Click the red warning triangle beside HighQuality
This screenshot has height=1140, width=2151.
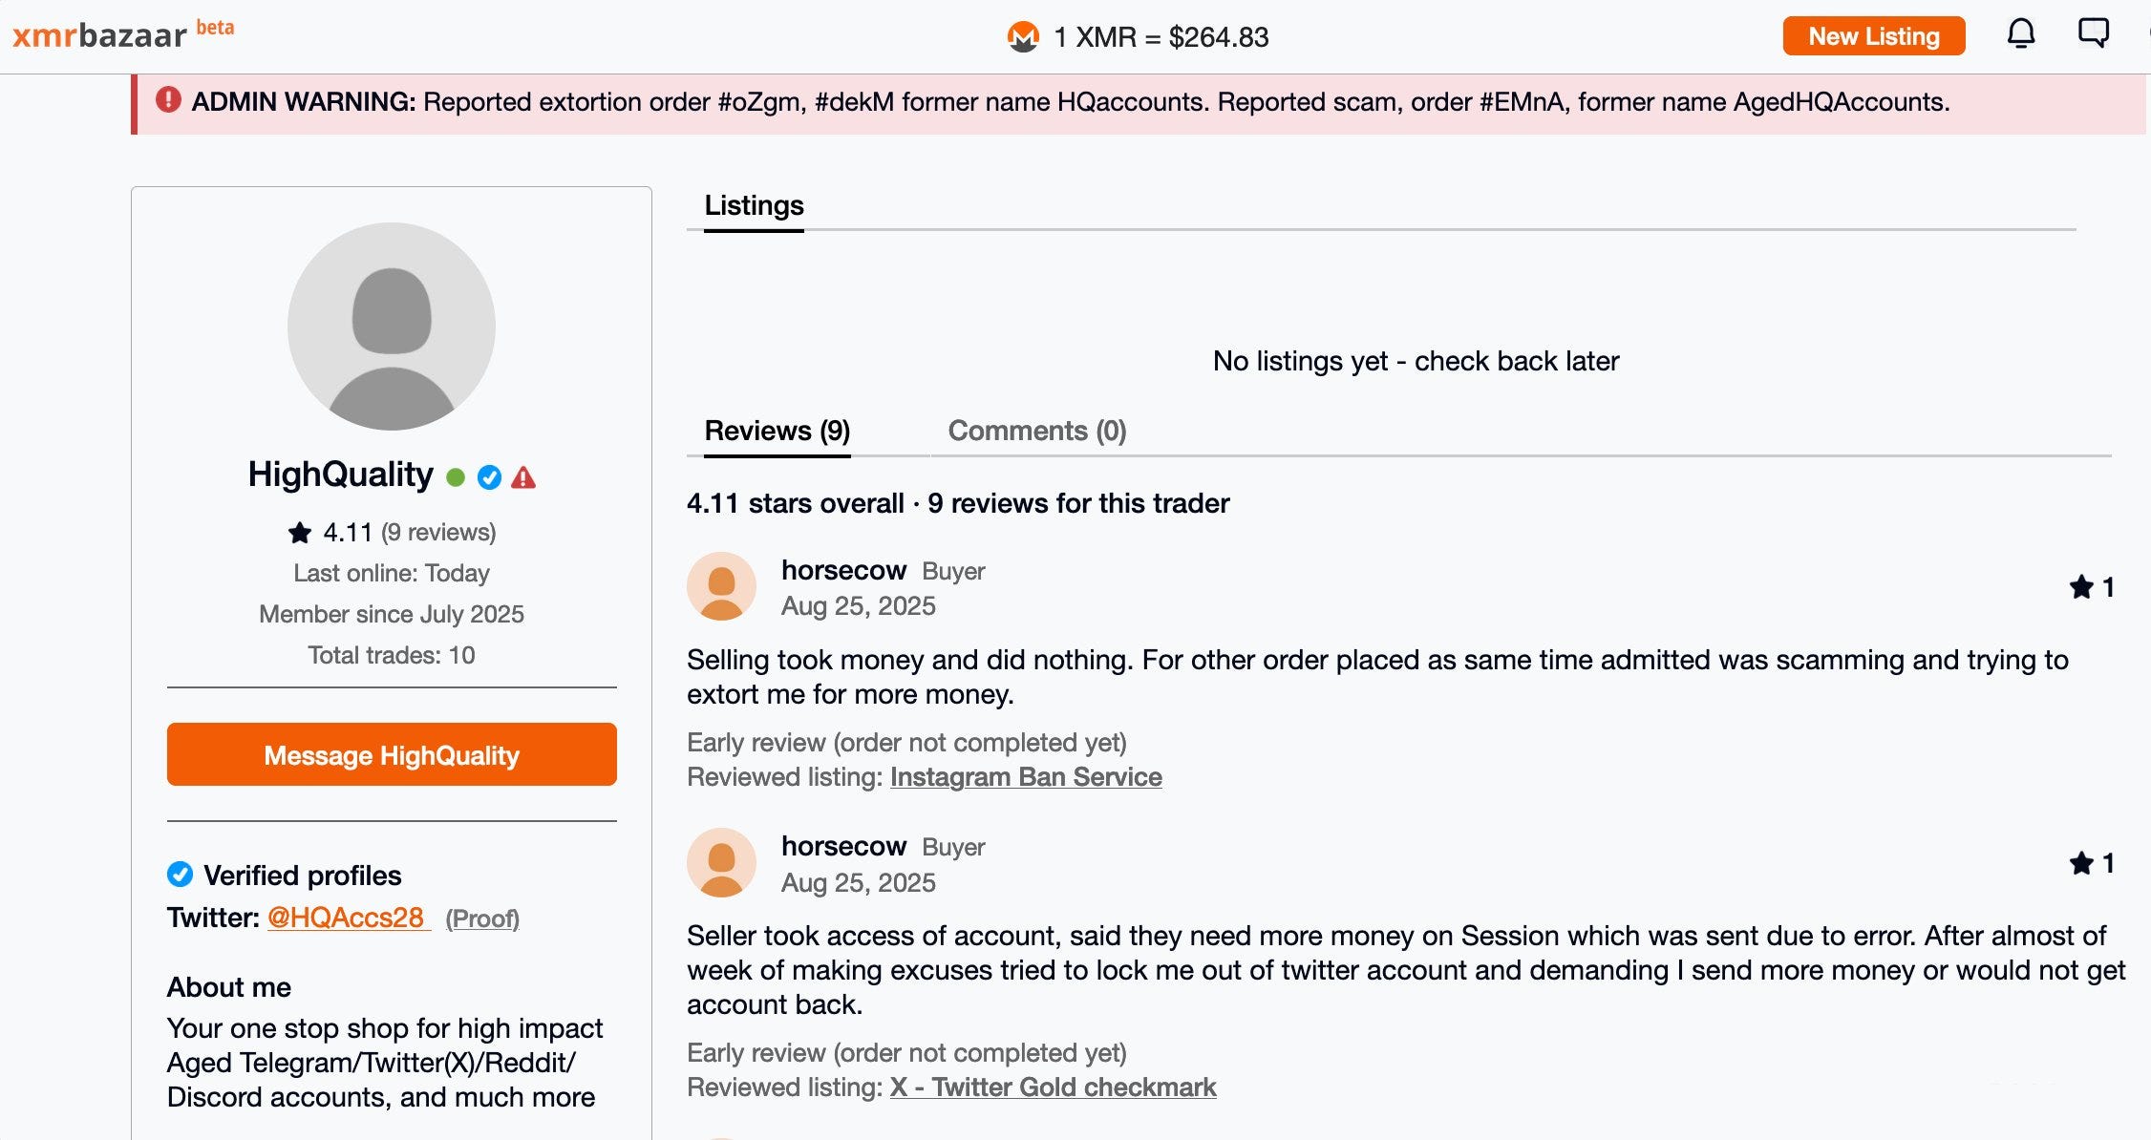click(x=523, y=477)
